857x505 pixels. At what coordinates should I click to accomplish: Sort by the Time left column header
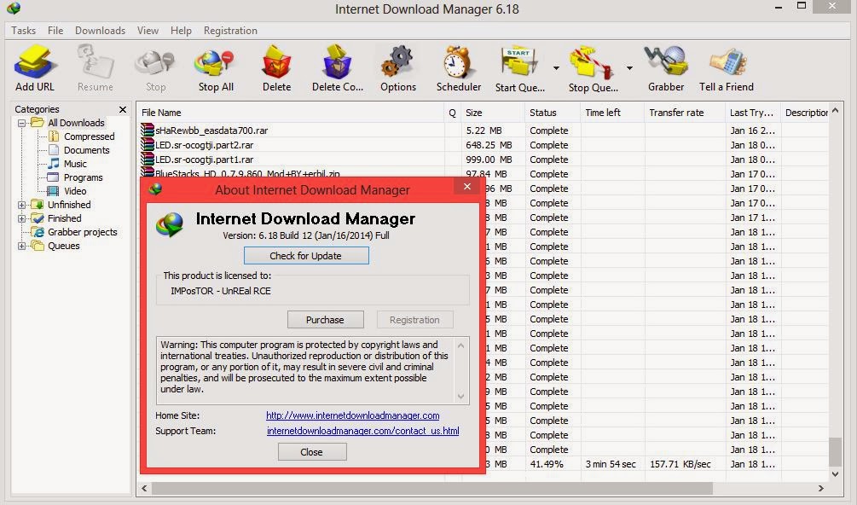coord(612,113)
